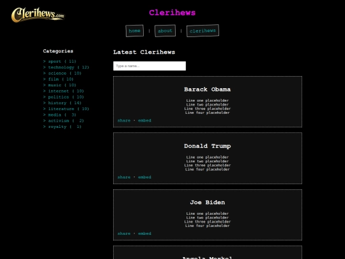Focus the 'Type a name...' search field
The height and width of the screenshot is (259, 345).
[x=149, y=66]
